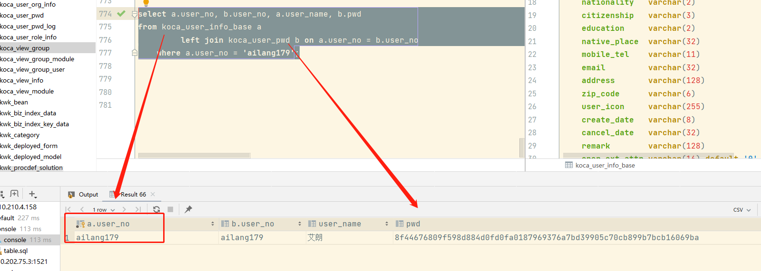Screen dimensions: 761x271
Task: Open the '1 row' page size dropdown
Action: (104, 210)
